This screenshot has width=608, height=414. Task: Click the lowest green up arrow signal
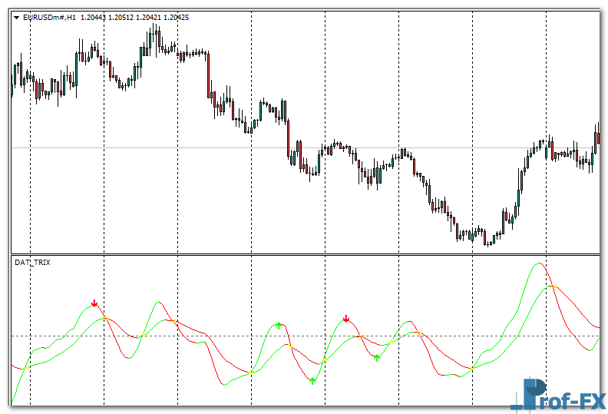pos(312,379)
